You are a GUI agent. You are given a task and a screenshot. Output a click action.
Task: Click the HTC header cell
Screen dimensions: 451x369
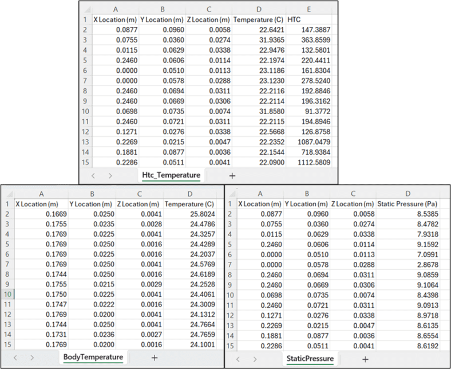pyautogui.click(x=308, y=19)
